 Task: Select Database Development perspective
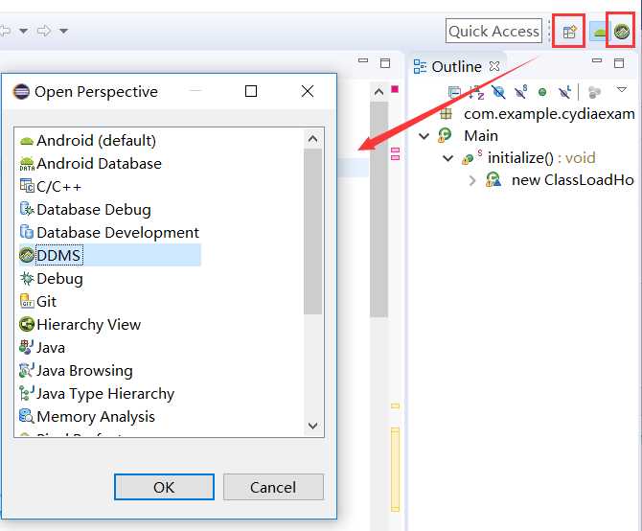click(x=118, y=233)
